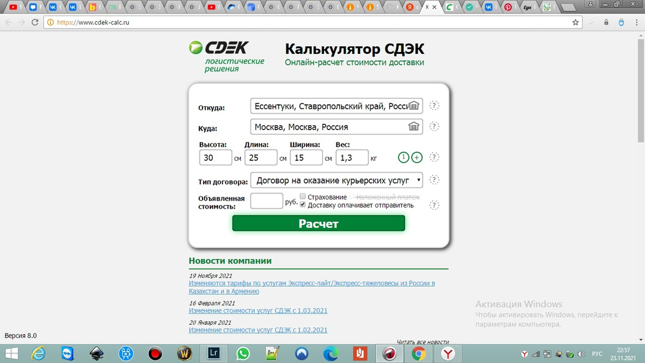Reload the page in the browser
This screenshot has height=363, width=645.
click(35, 22)
